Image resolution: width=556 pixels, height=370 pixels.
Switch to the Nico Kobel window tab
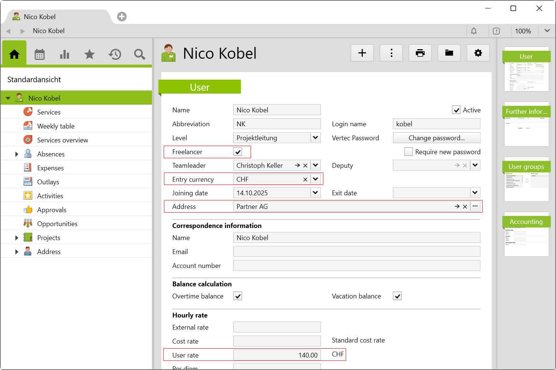pos(40,17)
